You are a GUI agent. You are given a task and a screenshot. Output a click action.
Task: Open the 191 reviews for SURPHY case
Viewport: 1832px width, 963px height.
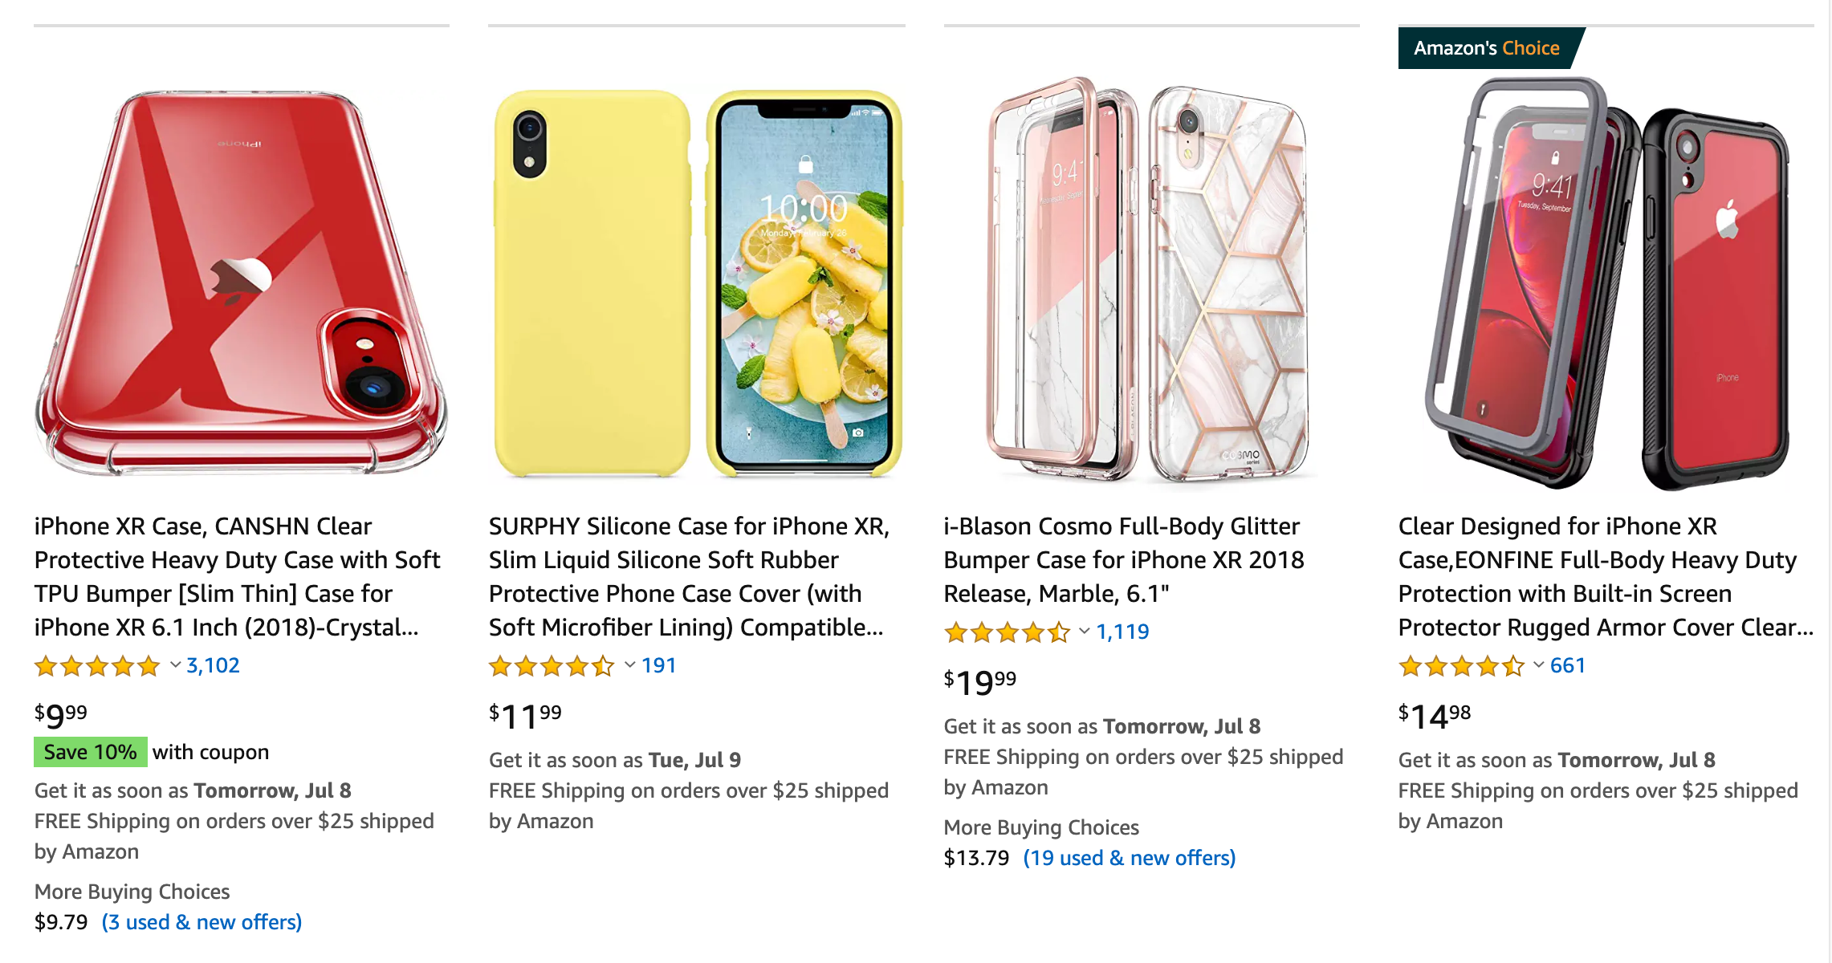[x=658, y=664]
